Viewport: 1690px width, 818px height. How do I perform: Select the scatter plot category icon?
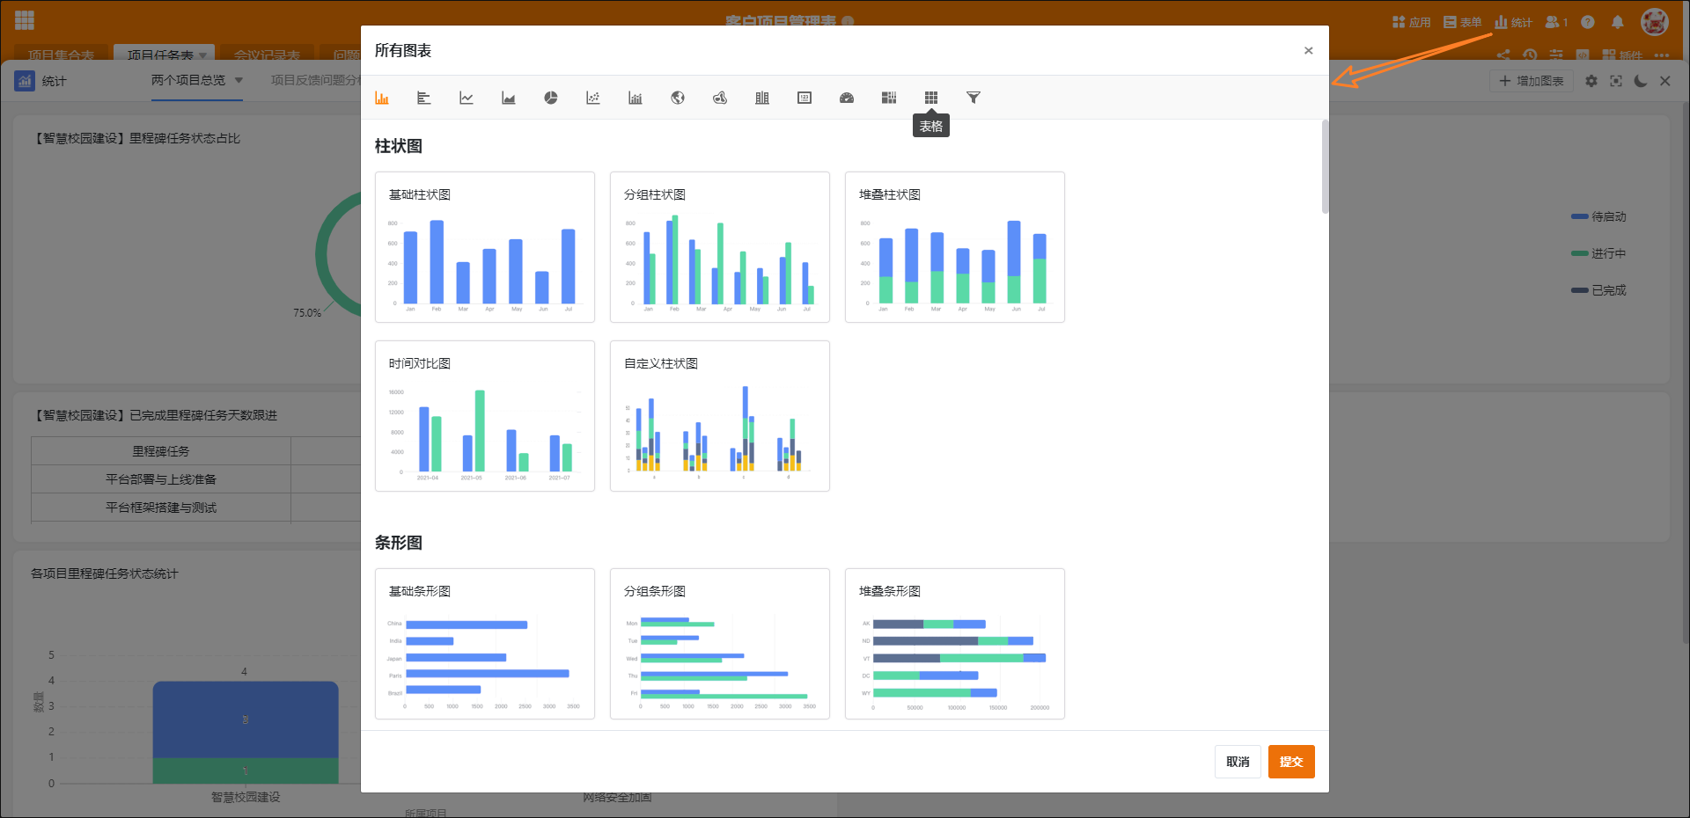point(593,98)
